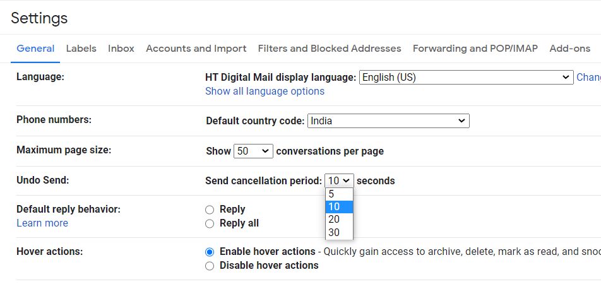
Task: Select Disable hover actions radio button
Action: 210,266
